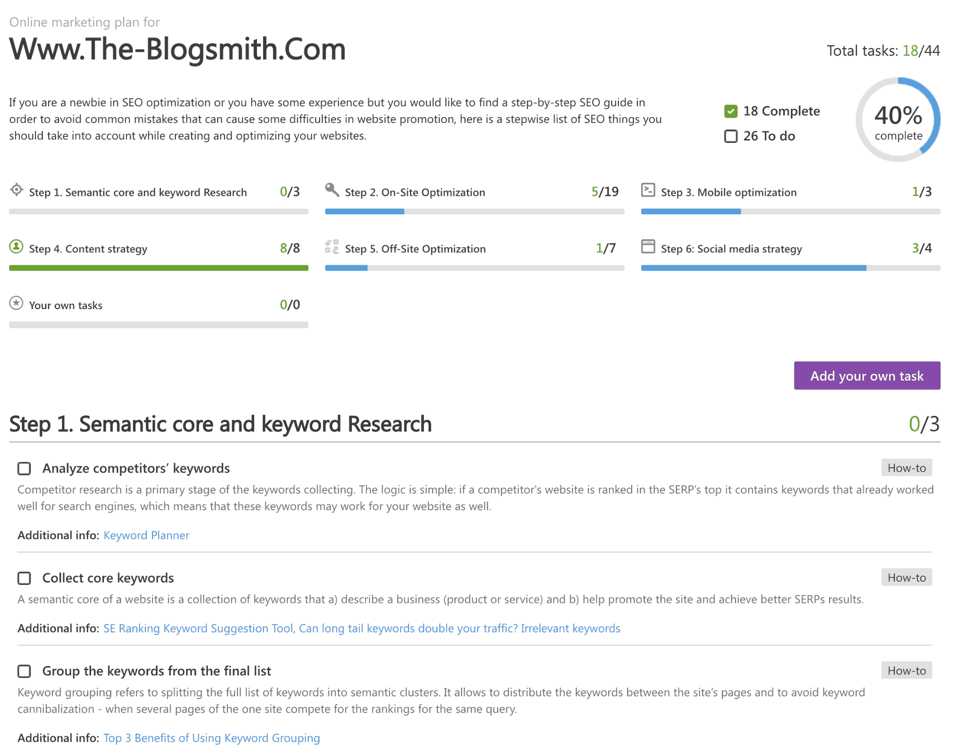Click the Step 6 Social media window icon

(x=648, y=246)
